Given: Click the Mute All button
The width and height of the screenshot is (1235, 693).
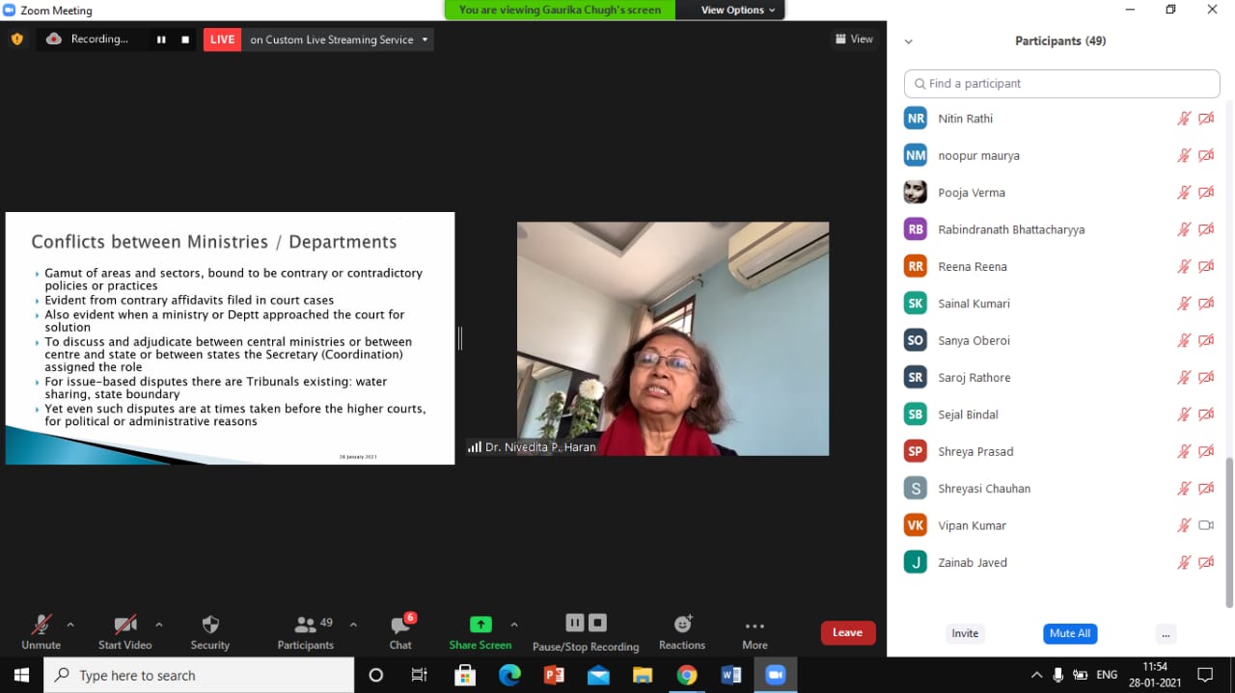Looking at the screenshot, I should point(1069,633).
